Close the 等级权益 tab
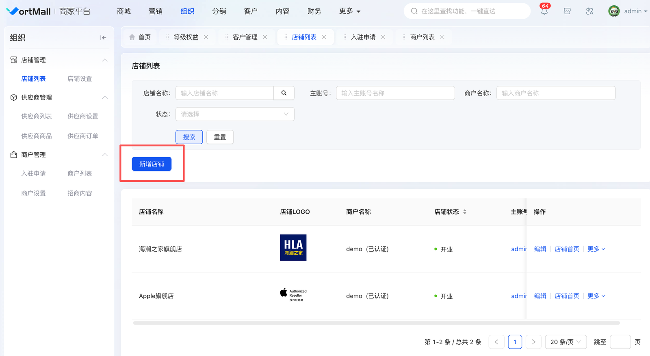Image resolution: width=650 pixels, height=356 pixels. coord(206,37)
